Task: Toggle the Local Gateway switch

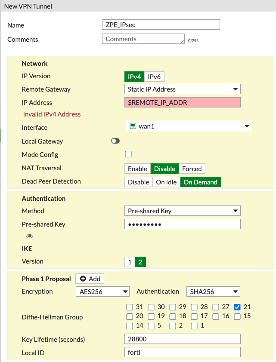Action: pyautogui.click(x=115, y=141)
